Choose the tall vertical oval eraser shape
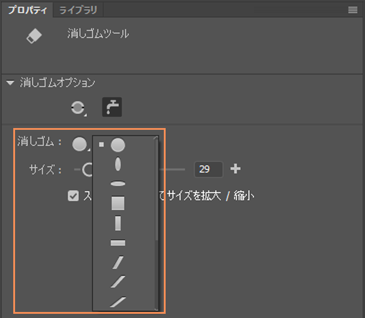The width and height of the screenshot is (365, 318). click(118, 164)
